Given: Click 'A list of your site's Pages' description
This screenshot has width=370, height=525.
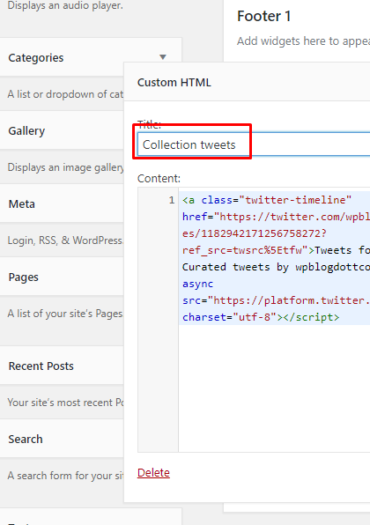Looking at the screenshot, I should point(65,314).
